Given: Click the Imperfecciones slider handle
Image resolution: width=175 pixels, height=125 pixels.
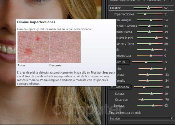Looking at the screenshot, I should point(145,14).
